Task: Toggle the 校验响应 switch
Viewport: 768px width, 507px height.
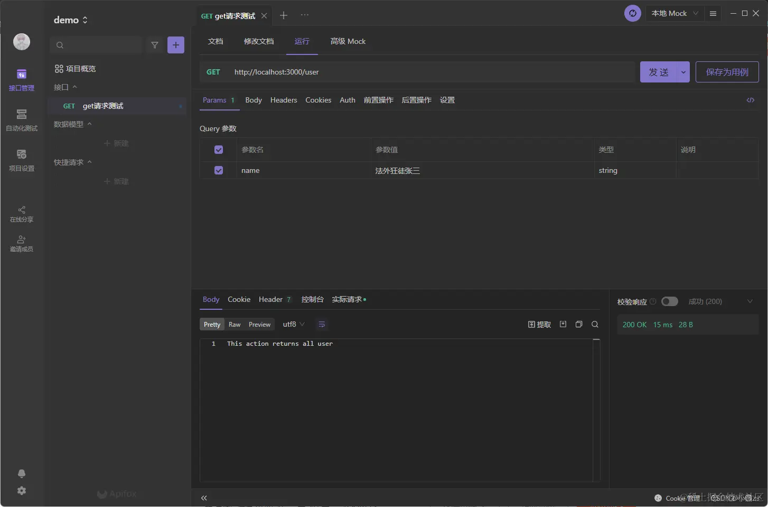Action: coord(670,301)
